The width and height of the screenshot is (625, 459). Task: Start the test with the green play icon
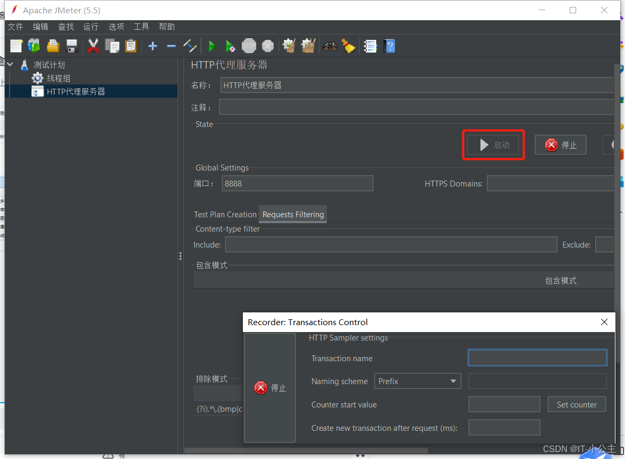click(x=212, y=46)
